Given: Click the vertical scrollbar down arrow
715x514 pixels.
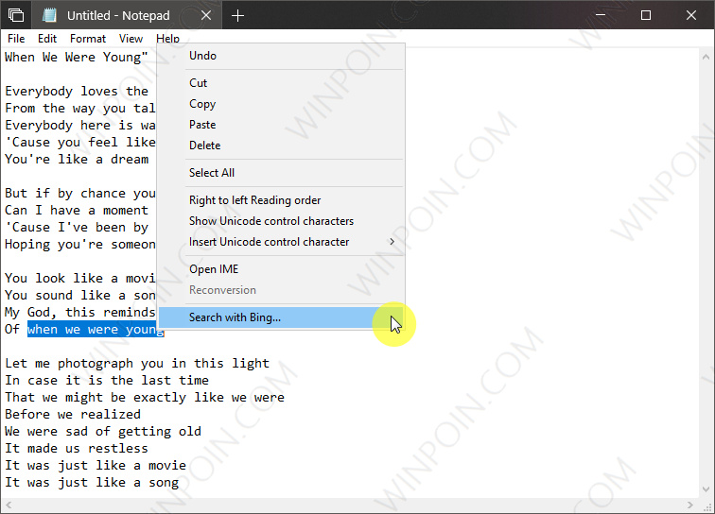Looking at the screenshot, I should tap(706, 489).
